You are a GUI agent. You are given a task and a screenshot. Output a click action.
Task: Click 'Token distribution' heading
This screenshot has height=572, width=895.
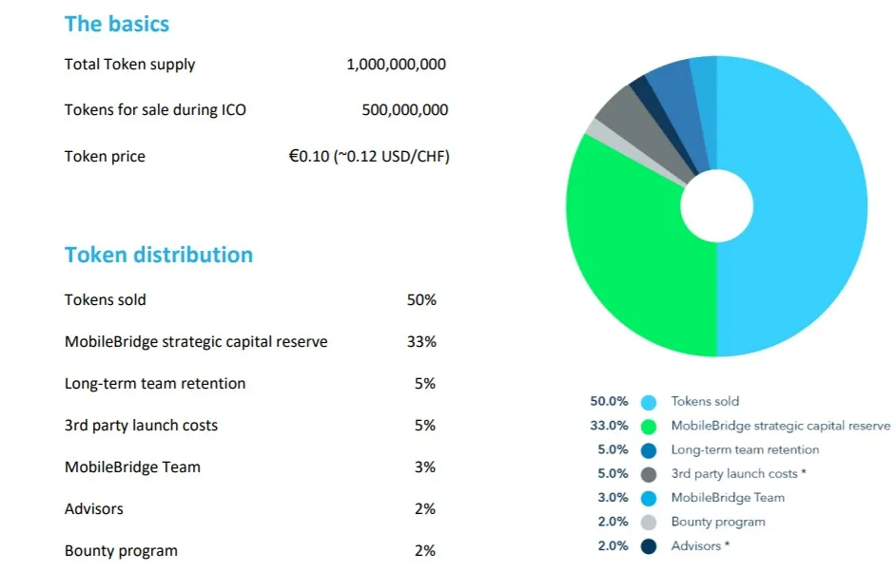159,255
